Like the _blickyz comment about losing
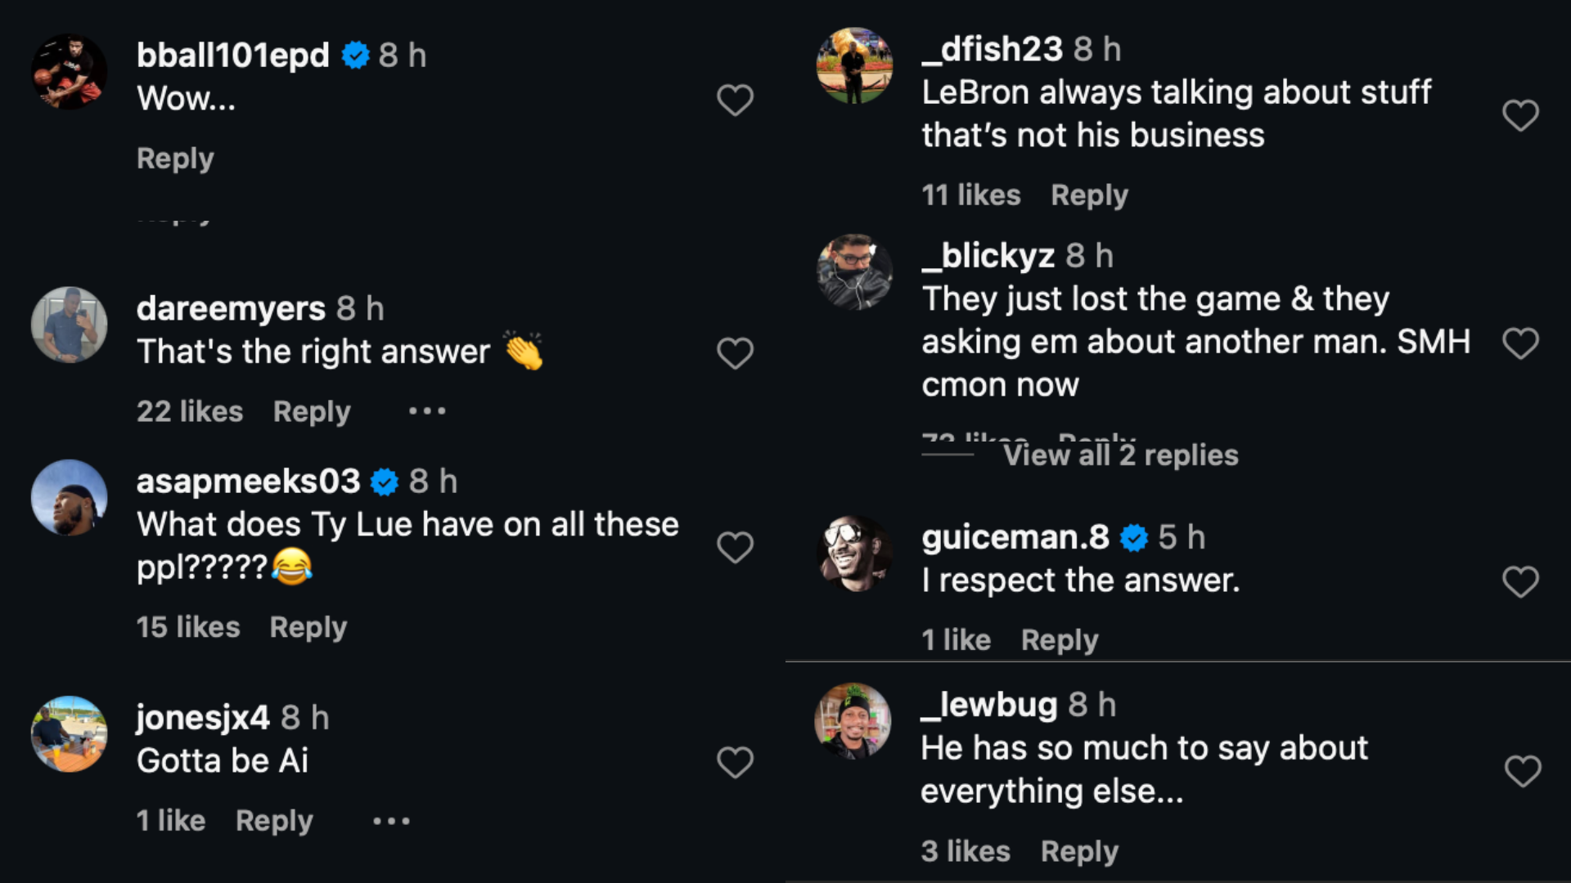The width and height of the screenshot is (1571, 883). (1520, 343)
